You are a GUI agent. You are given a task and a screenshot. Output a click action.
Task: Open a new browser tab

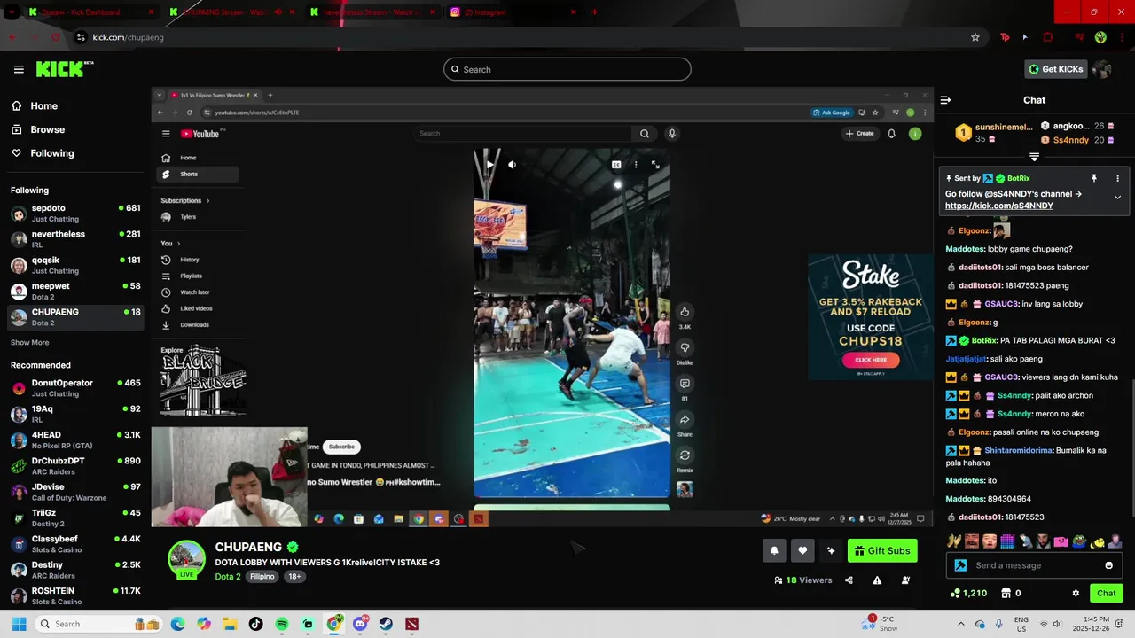(x=594, y=12)
